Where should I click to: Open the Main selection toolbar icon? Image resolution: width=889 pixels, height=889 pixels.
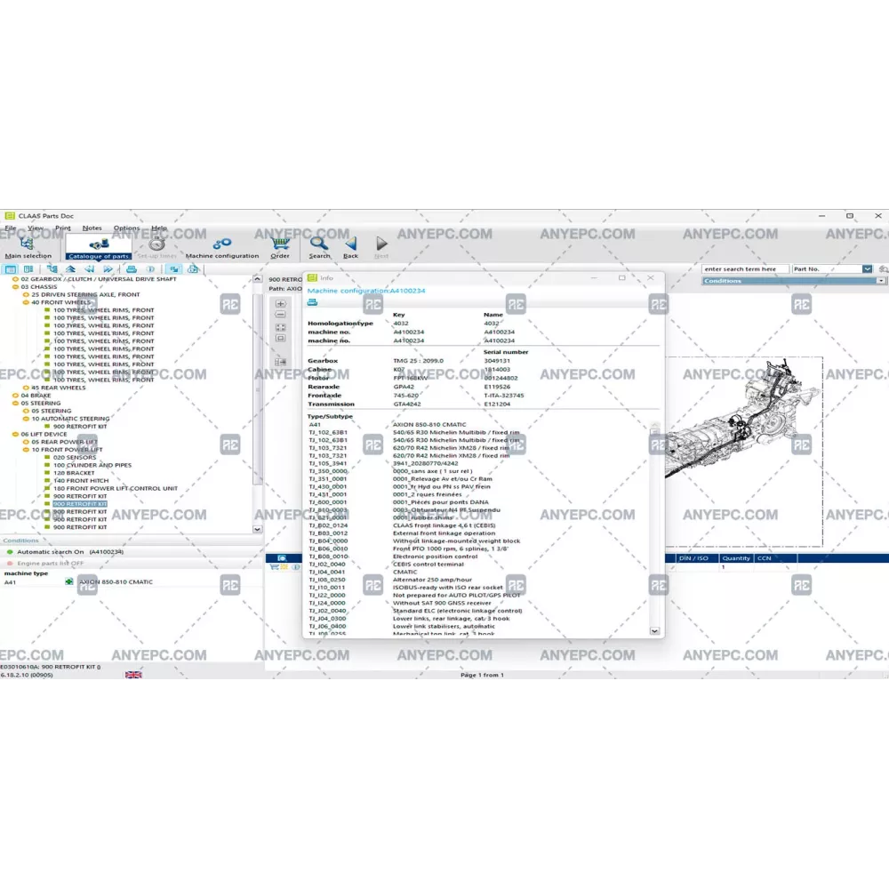(27, 244)
